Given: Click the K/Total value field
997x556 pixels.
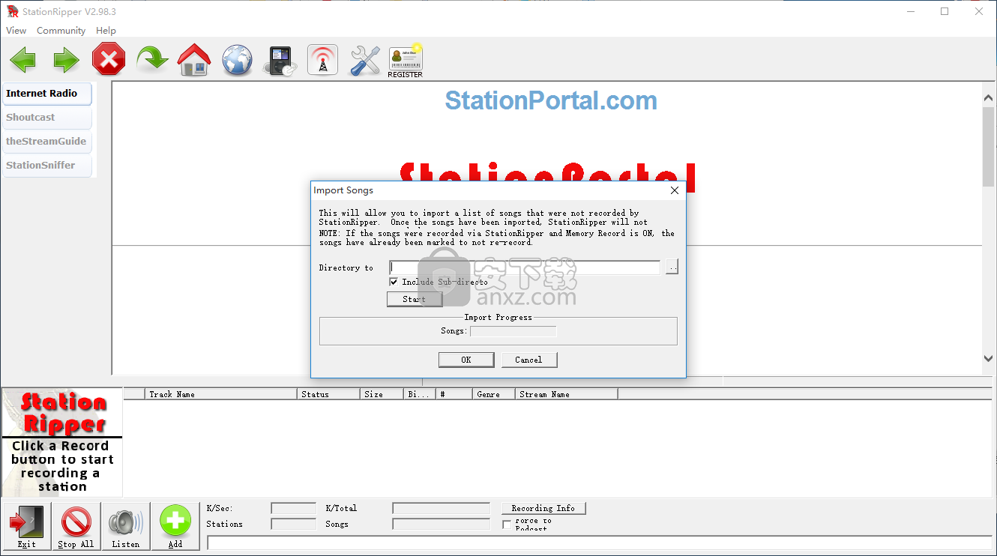Looking at the screenshot, I should pos(441,508).
